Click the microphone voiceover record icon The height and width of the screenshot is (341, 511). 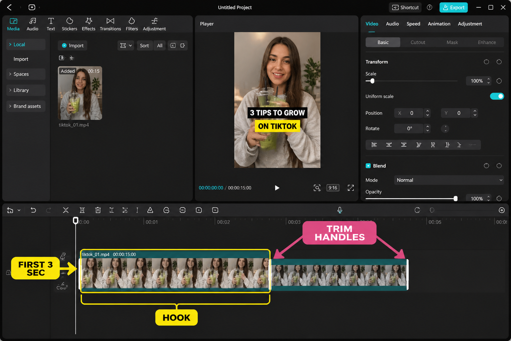tap(340, 210)
